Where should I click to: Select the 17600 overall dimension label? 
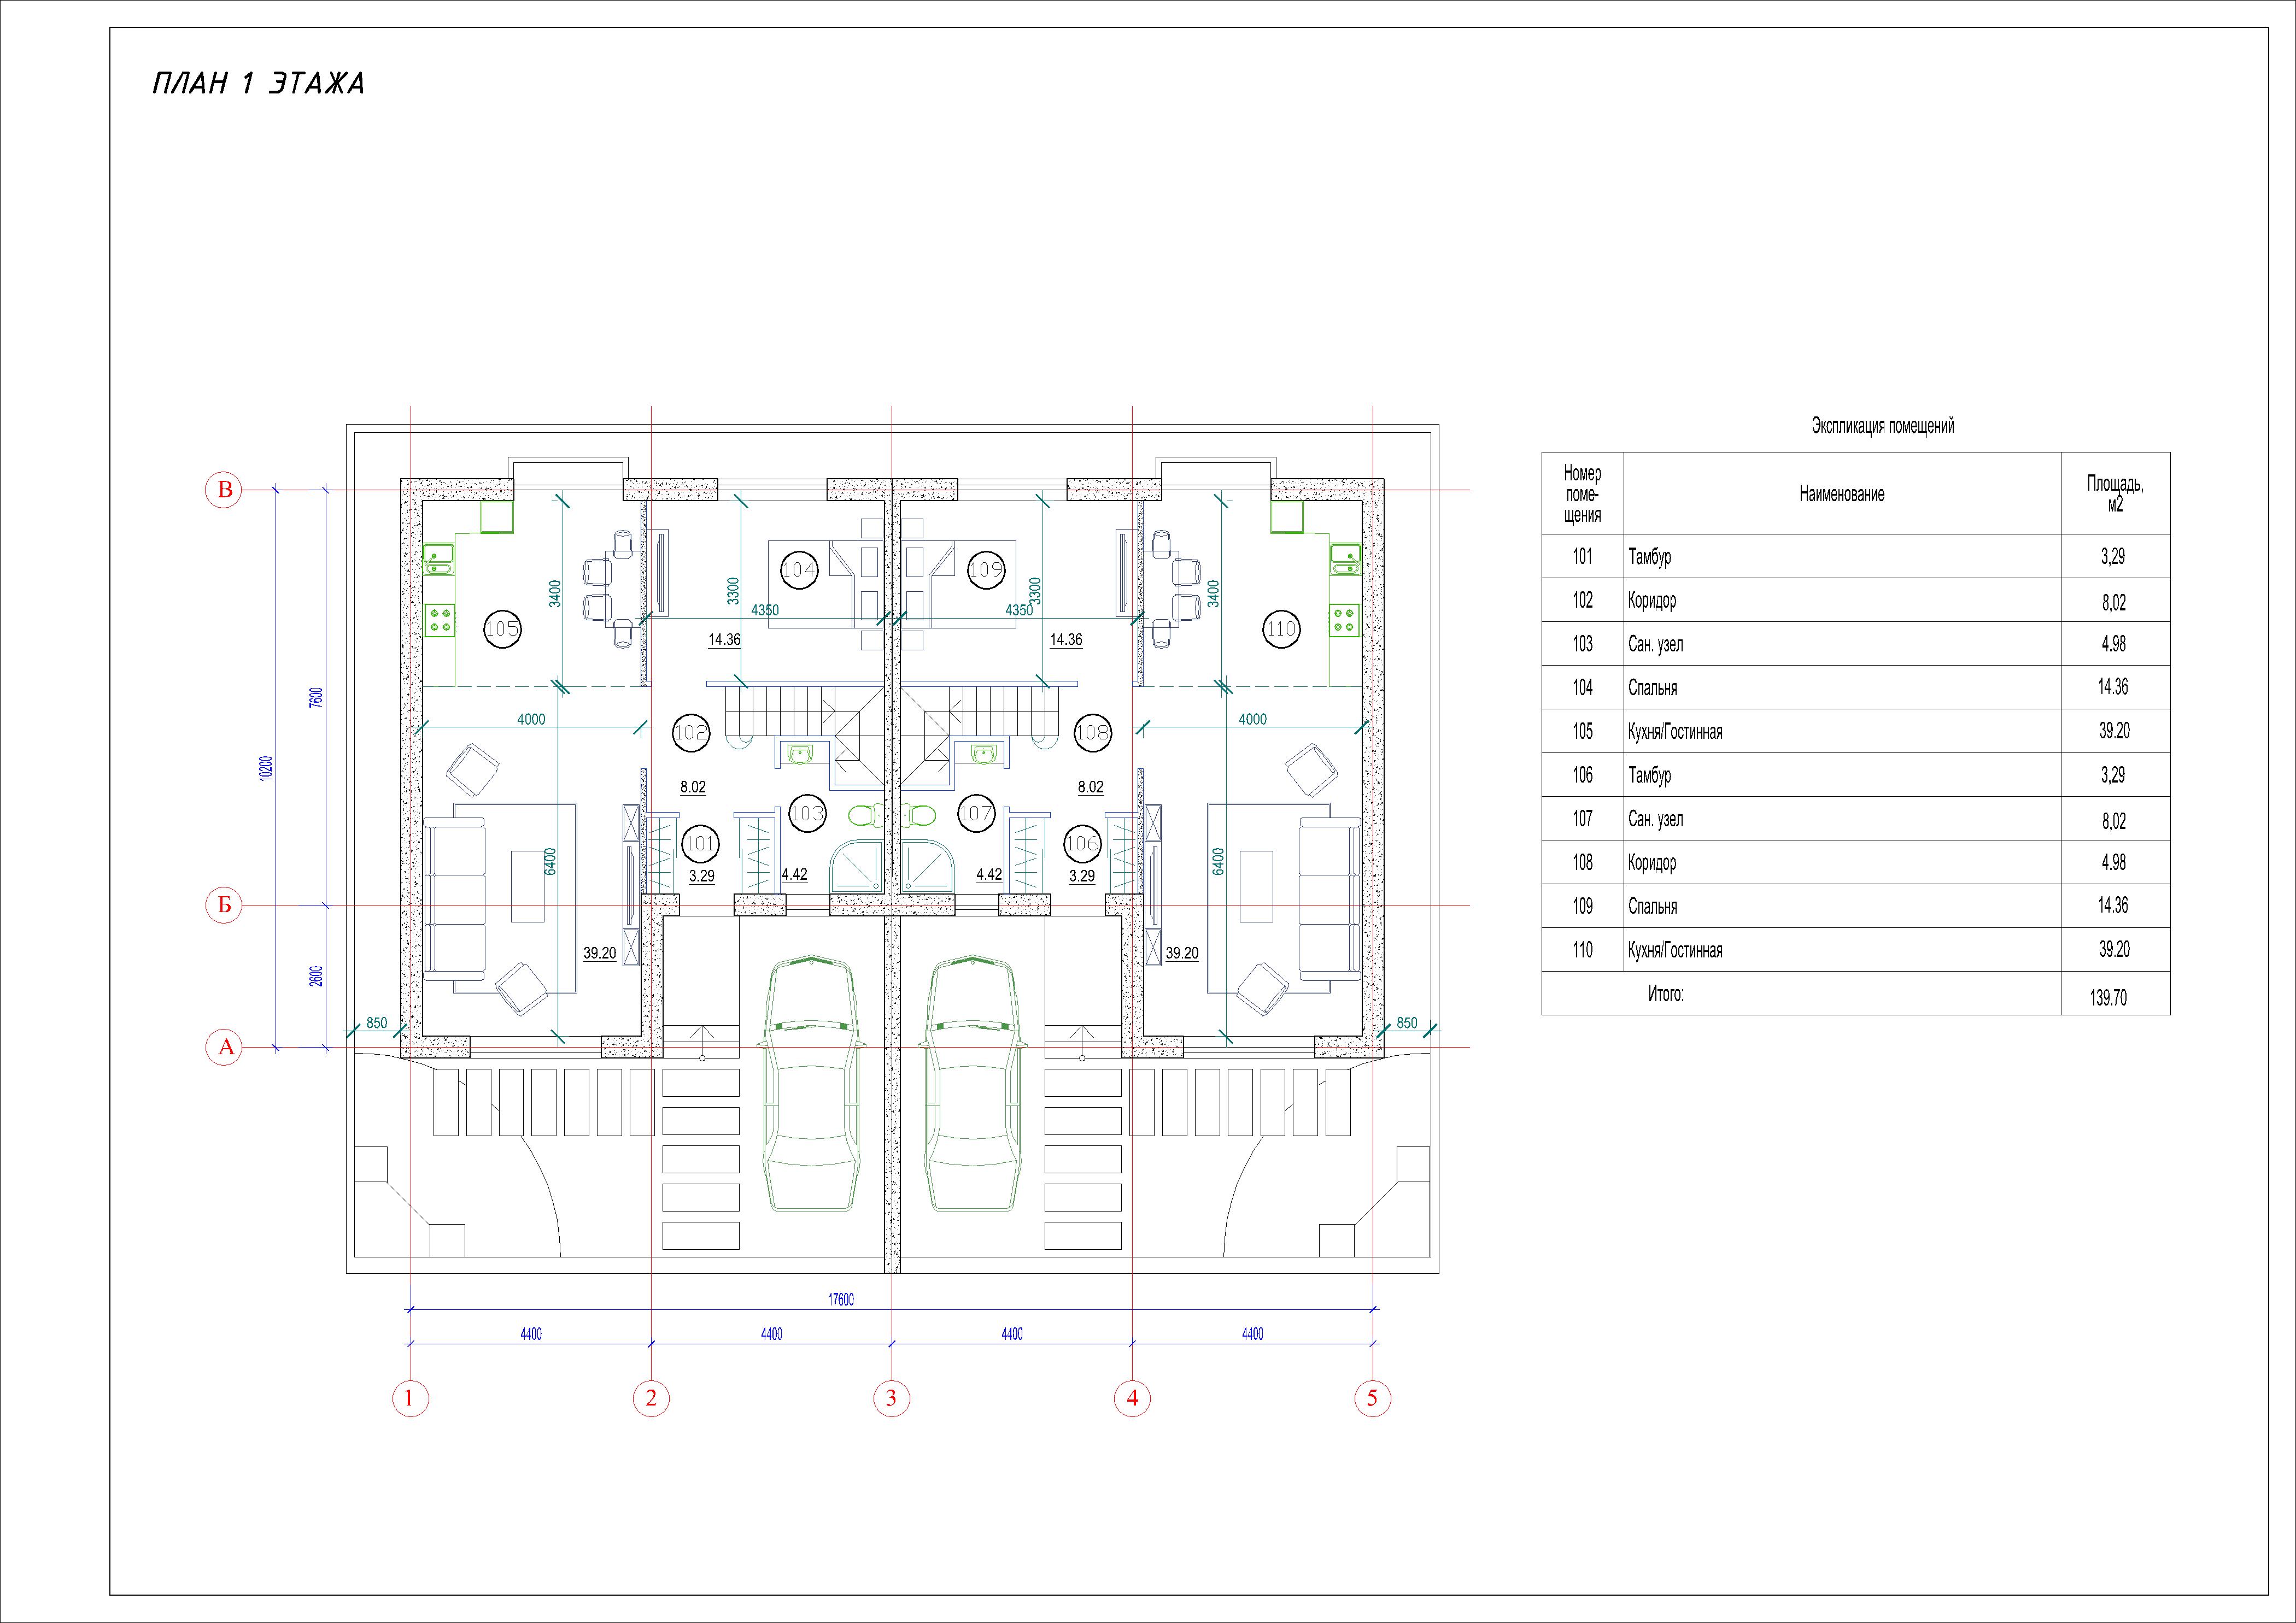[841, 1300]
